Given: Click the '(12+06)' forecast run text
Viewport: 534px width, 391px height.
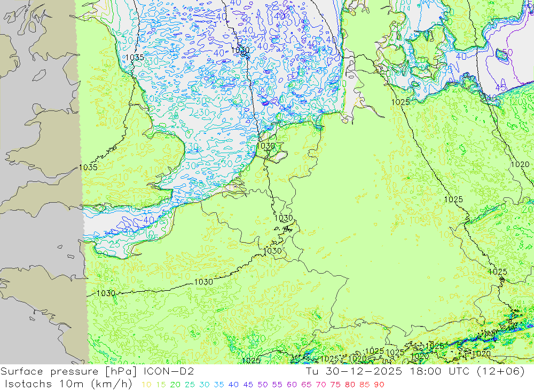Looking at the screenshot, I should coord(500,371).
